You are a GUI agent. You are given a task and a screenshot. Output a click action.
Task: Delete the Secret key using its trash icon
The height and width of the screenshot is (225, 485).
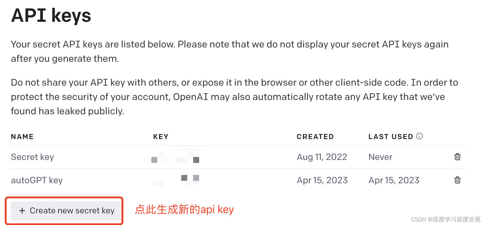point(457,157)
